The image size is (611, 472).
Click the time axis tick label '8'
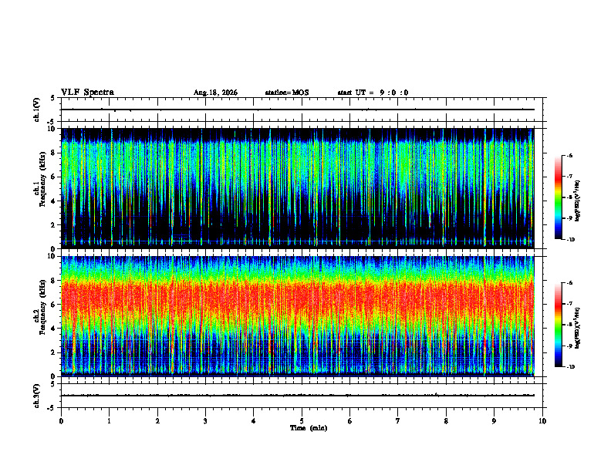click(x=446, y=421)
